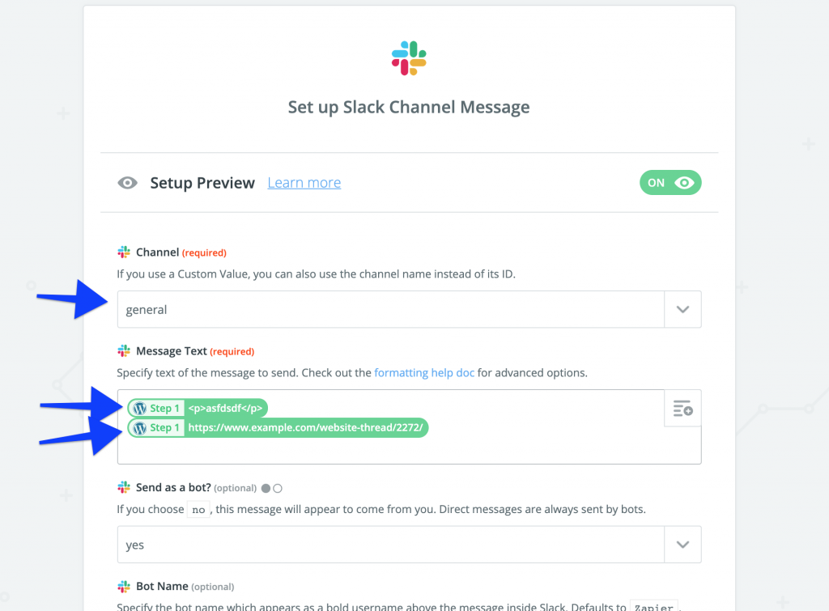Open the insert-fields icon beside the Message Text box
Screen dimensions: 829x611
click(x=684, y=409)
